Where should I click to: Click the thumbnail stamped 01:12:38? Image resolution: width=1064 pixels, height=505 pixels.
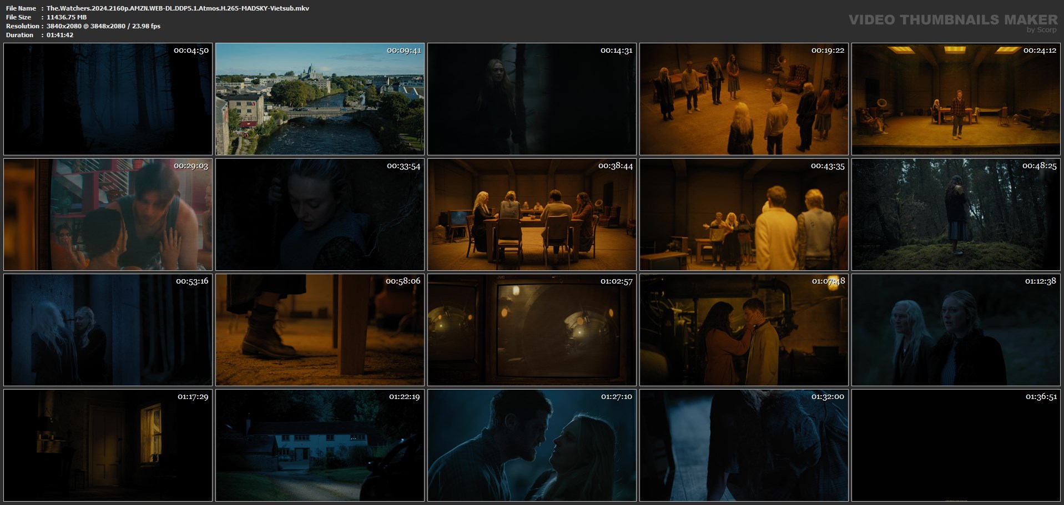pyautogui.click(x=956, y=330)
